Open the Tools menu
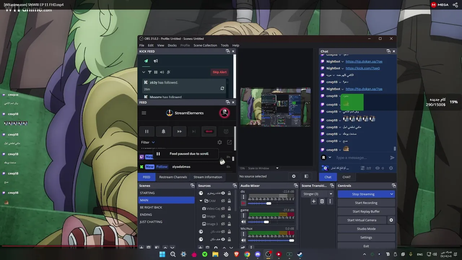Image resolution: width=462 pixels, height=260 pixels. coord(225,45)
